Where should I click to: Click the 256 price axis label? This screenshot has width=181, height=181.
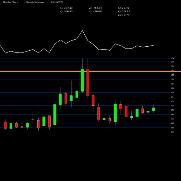click(172, 66)
